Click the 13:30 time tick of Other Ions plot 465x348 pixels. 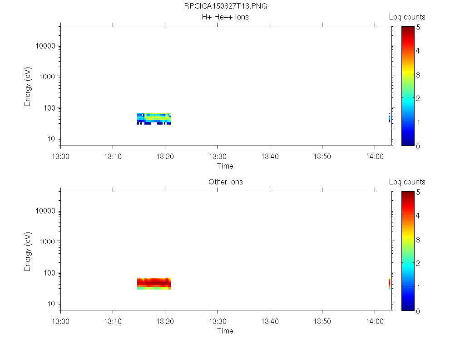[x=218, y=321]
